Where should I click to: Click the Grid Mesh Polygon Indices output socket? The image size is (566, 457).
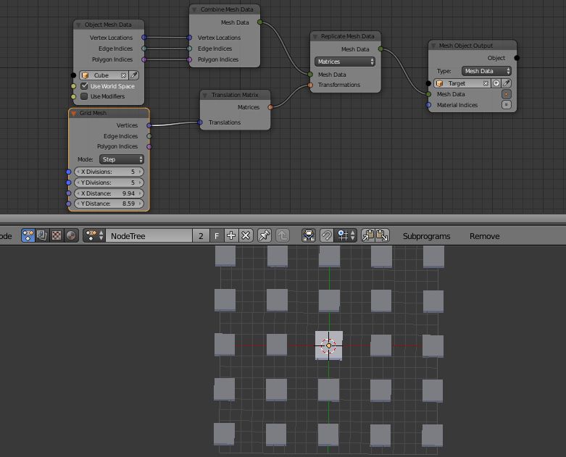(x=149, y=147)
